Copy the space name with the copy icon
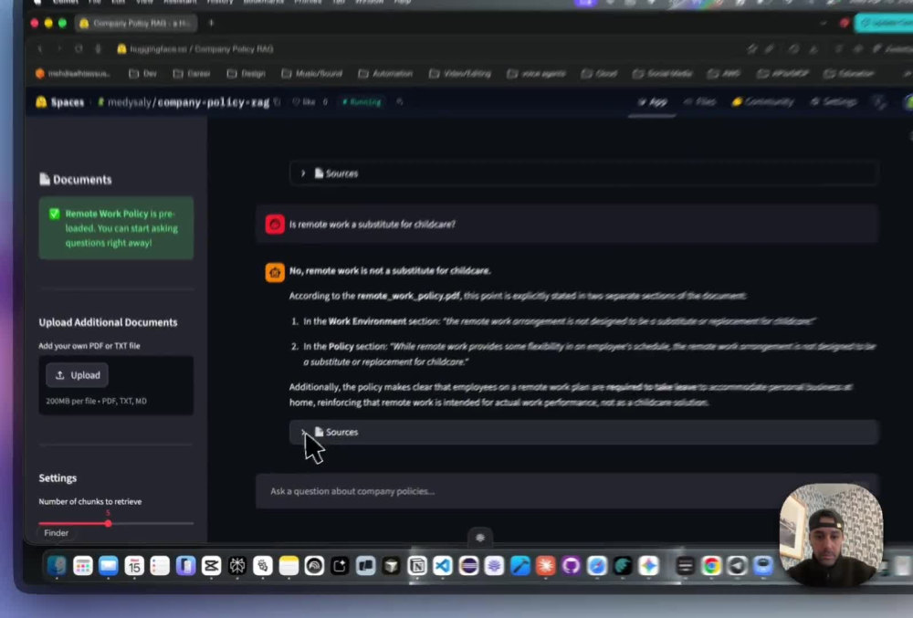The width and height of the screenshot is (913, 618). (x=278, y=102)
